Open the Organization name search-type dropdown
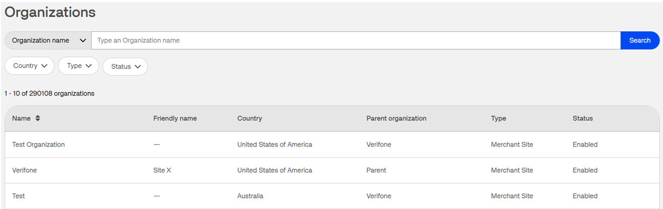 [x=48, y=40]
